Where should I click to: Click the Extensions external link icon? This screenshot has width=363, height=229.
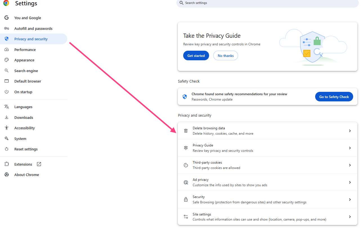39,164
